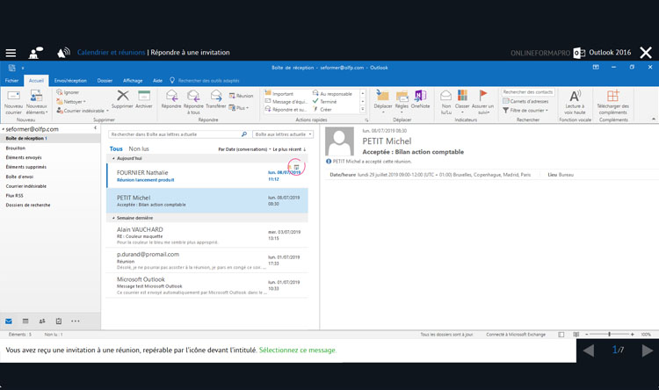Open the Fichier tab

(11, 80)
